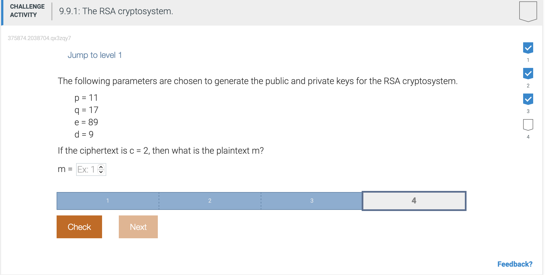Click the completed shield icon for level 1
The image size is (546, 275).
[x=528, y=48]
